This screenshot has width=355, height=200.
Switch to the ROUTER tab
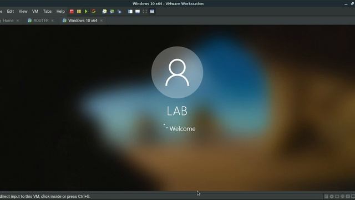(40, 21)
